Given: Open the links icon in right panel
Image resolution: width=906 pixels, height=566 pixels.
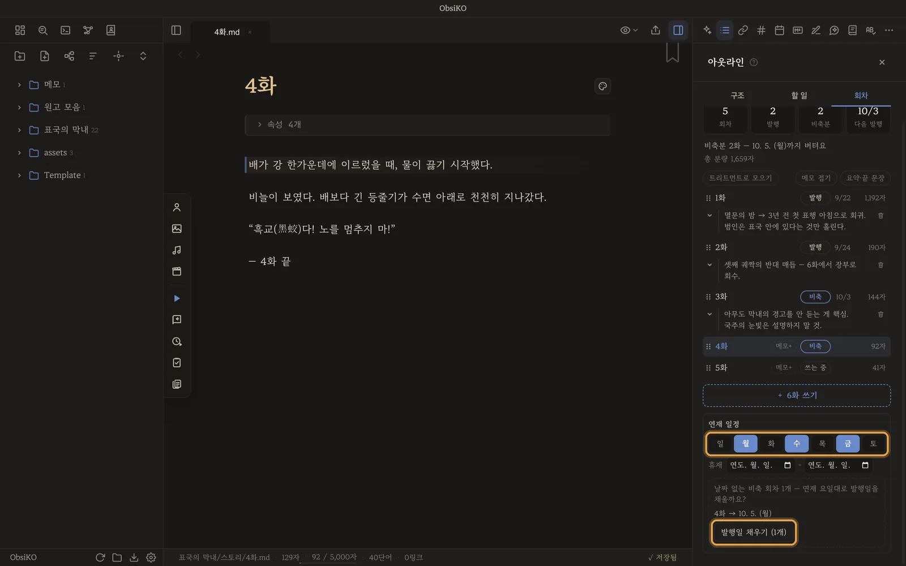Looking at the screenshot, I should [743, 31].
